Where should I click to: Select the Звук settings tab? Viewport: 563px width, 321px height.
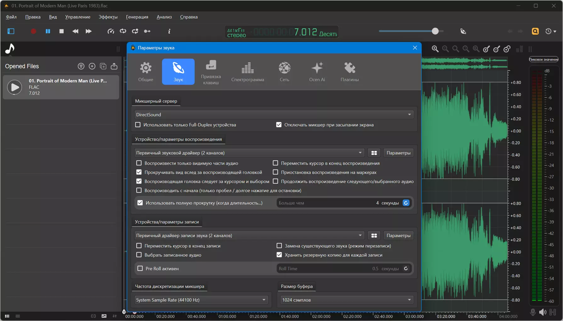[178, 72]
